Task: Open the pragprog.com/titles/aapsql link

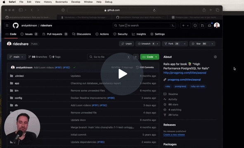Action: pos(184,80)
